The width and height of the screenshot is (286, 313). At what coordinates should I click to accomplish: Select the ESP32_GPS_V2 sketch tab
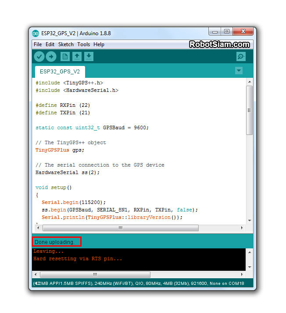tap(60, 72)
